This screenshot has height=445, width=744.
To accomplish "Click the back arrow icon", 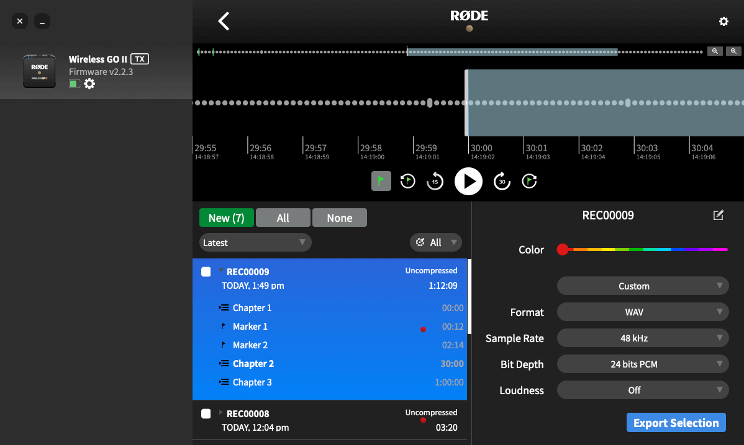I will tap(224, 21).
